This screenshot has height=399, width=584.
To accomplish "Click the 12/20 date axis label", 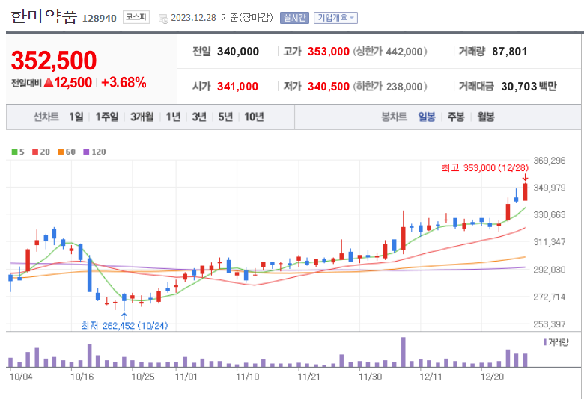I will click(x=492, y=377).
